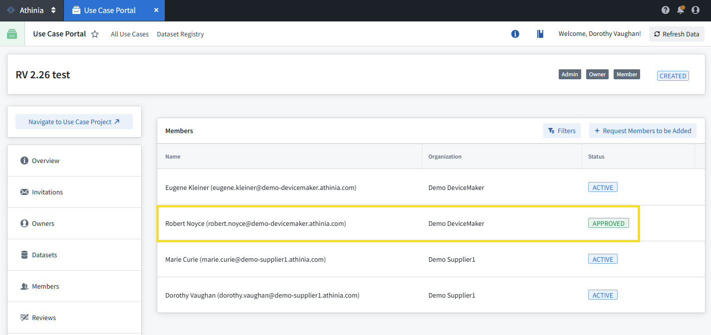Click the Status column header
The width and height of the screenshot is (711, 335).
pyautogui.click(x=596, y=157)
